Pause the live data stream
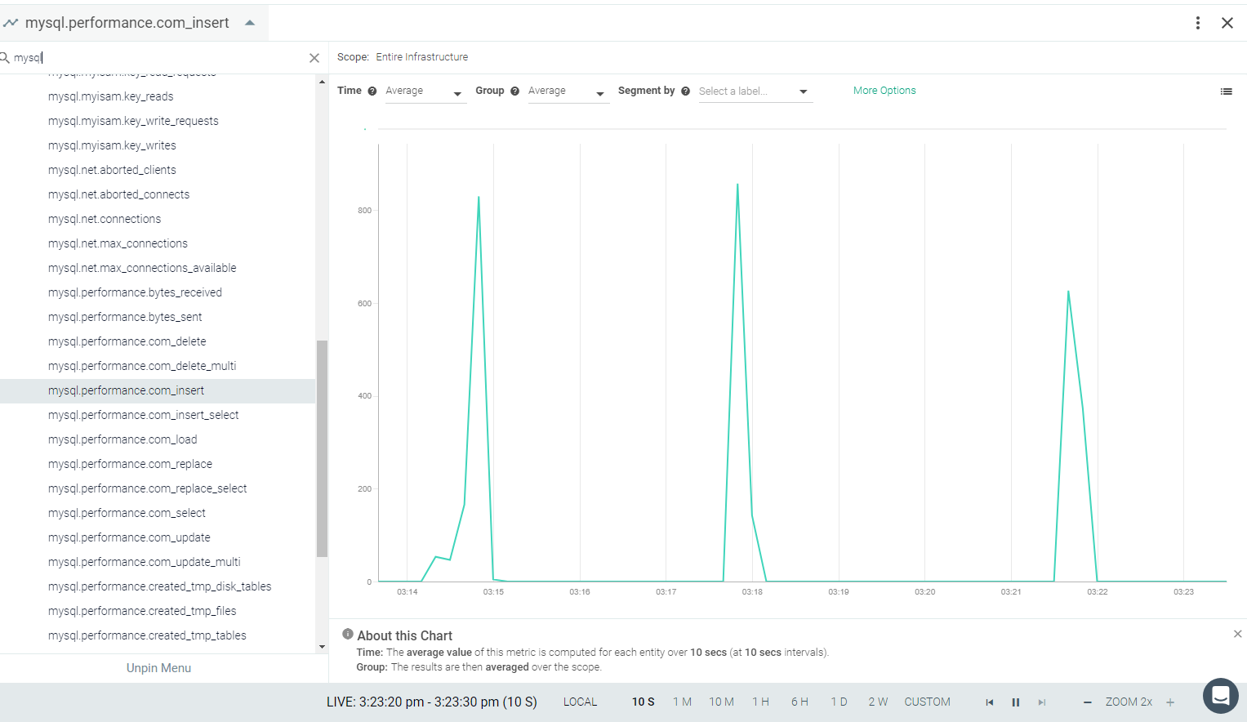Viewport: 1247px width, 722px height. coord(1016,702)
